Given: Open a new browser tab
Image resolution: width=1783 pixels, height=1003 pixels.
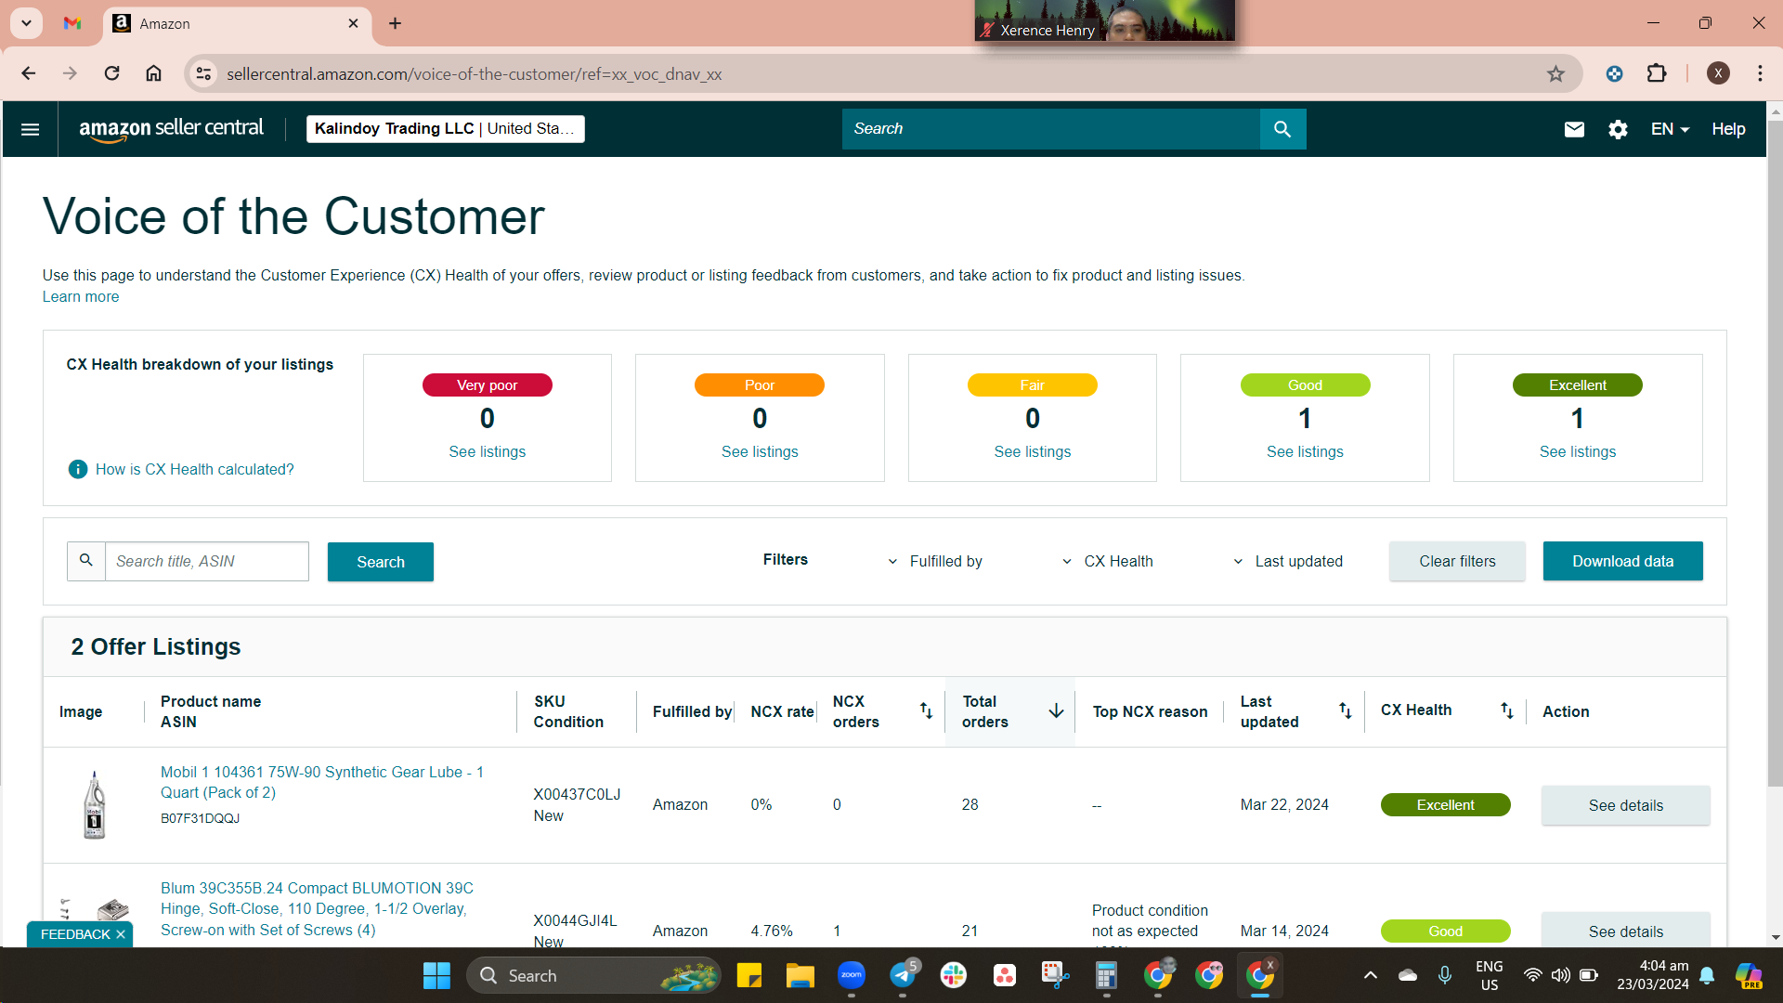Looking at the screenshot, I should click(x=395, y=23).
